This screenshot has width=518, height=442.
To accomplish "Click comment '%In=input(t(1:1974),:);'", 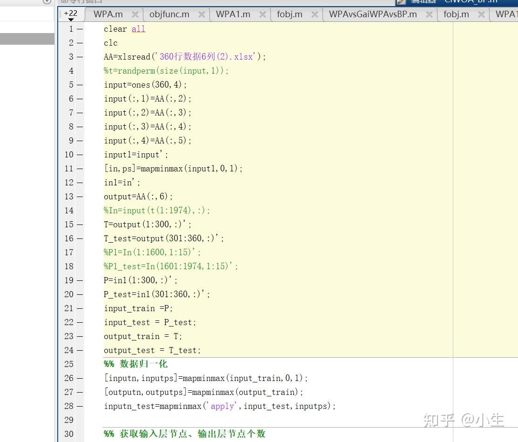I will [x=157, y=210].
